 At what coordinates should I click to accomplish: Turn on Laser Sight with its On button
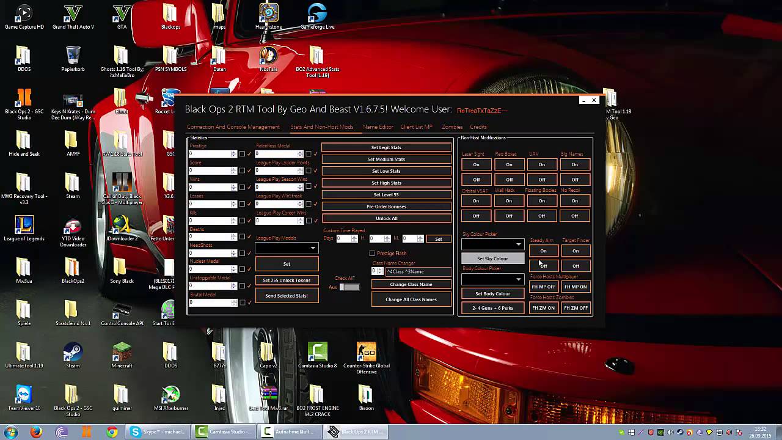pos(476,164)
